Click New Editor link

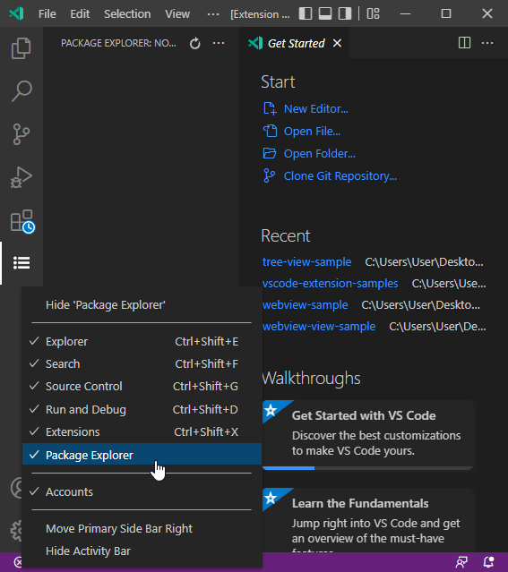(x=316, y=108)
